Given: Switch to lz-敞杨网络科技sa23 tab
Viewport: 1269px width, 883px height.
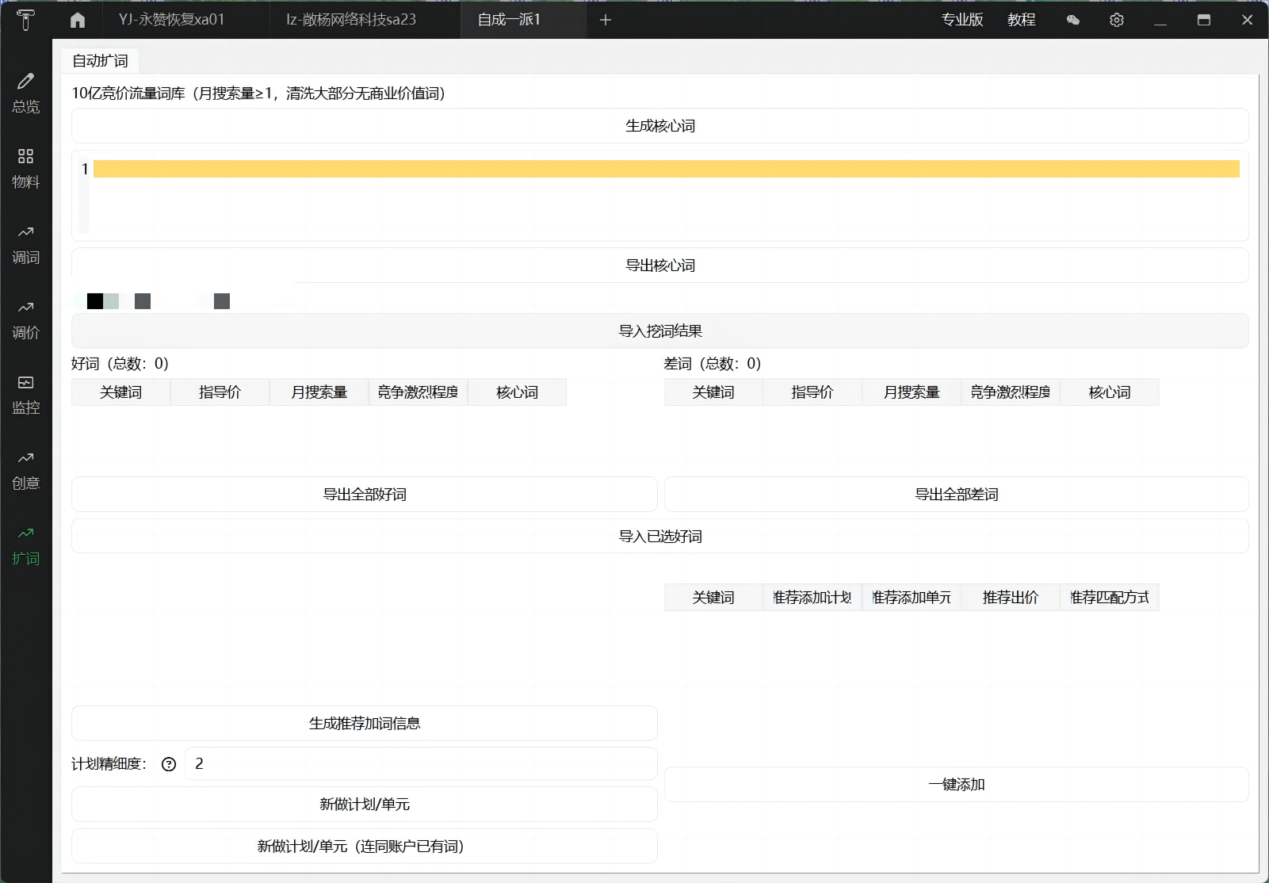Looking at the screenshot, I should point(351,20).
